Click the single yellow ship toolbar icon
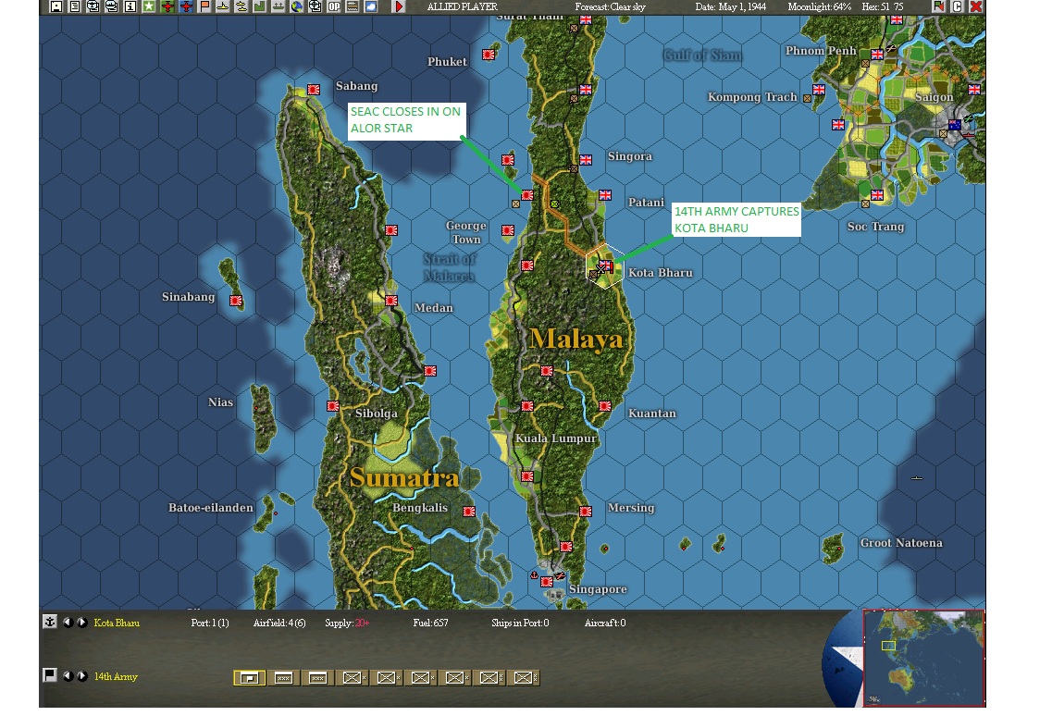This screenshot has height=716, width=1052. pos(223,6)
